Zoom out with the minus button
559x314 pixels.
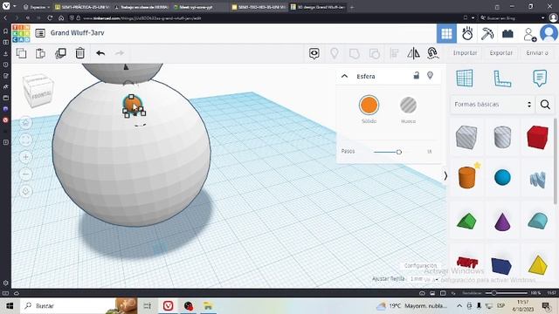click(x=25, y=174)
